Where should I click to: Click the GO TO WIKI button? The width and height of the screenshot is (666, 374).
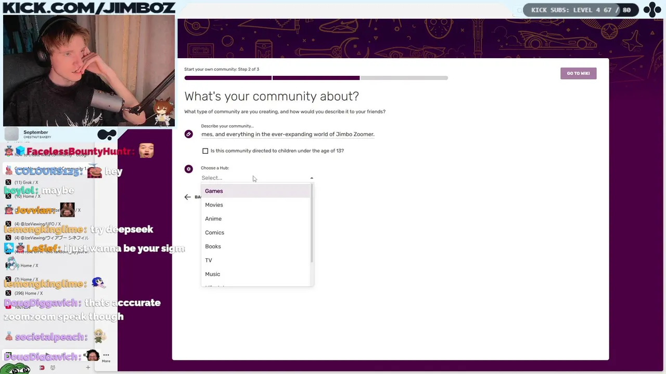click(x=578, y=73)
